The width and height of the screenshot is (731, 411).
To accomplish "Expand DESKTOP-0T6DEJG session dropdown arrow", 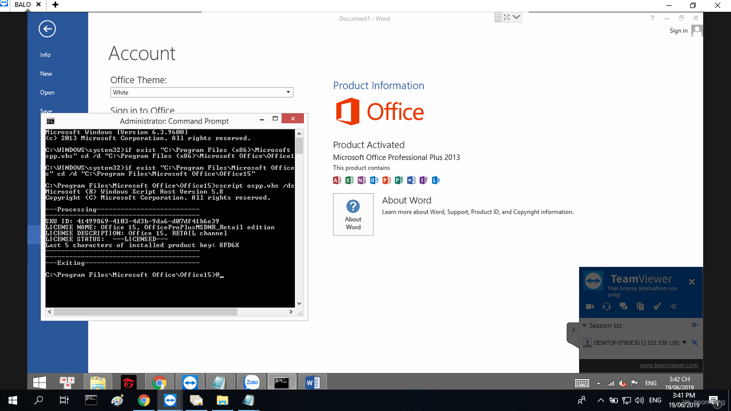I will click(x=684, y=342).
